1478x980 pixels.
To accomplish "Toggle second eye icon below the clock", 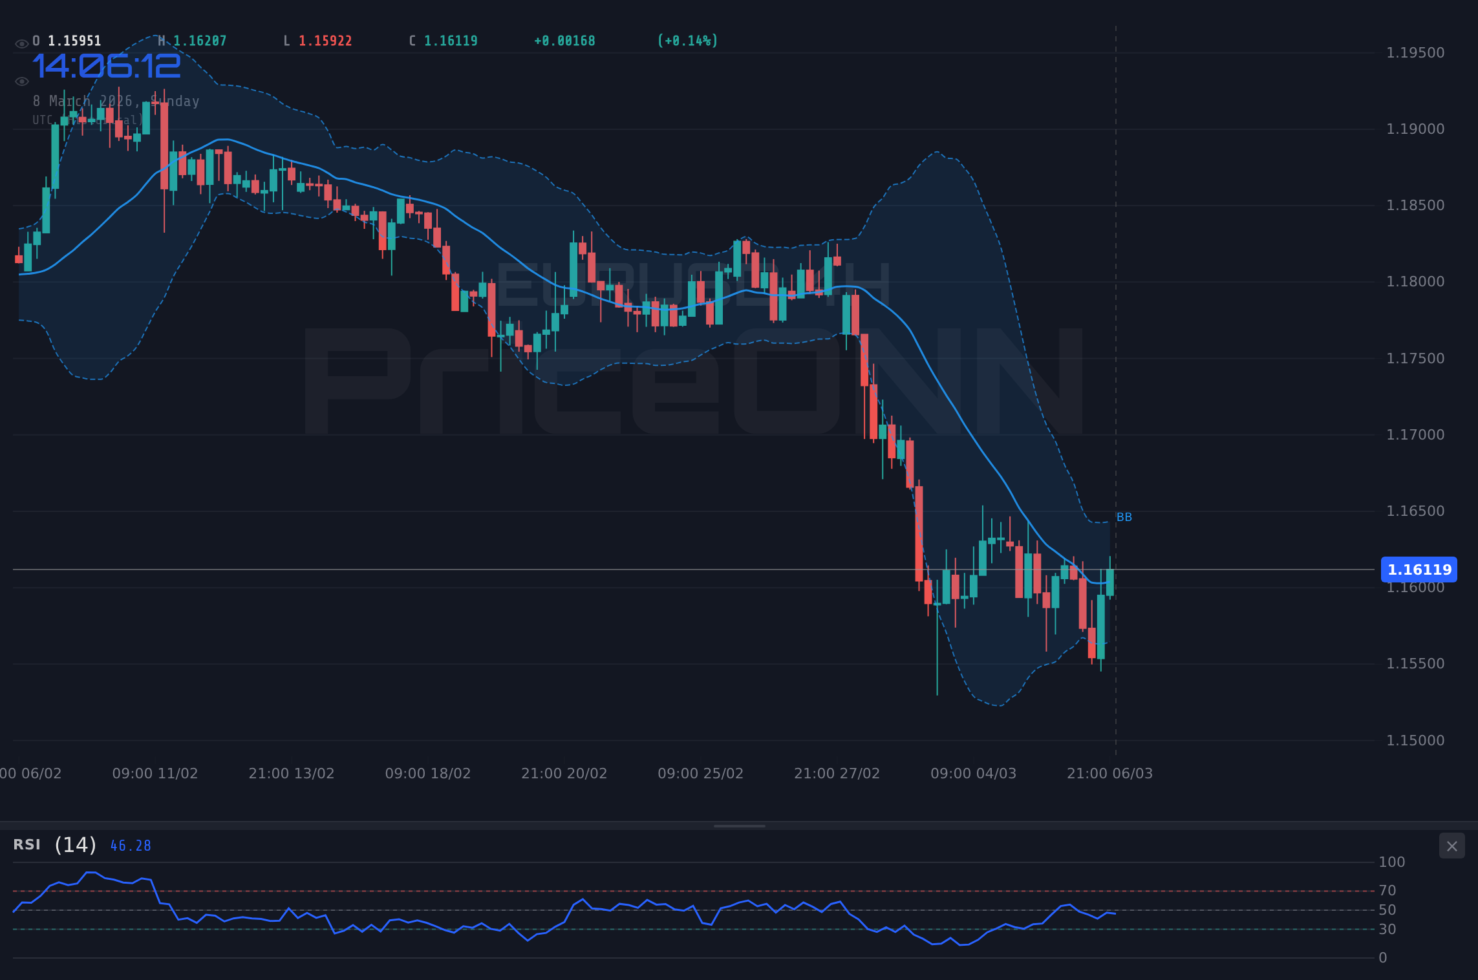I will coord(22,81).
